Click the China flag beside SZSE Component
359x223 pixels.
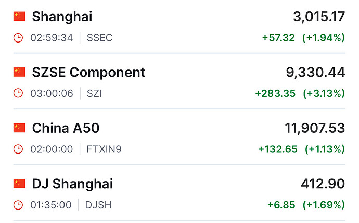[19, 72]
